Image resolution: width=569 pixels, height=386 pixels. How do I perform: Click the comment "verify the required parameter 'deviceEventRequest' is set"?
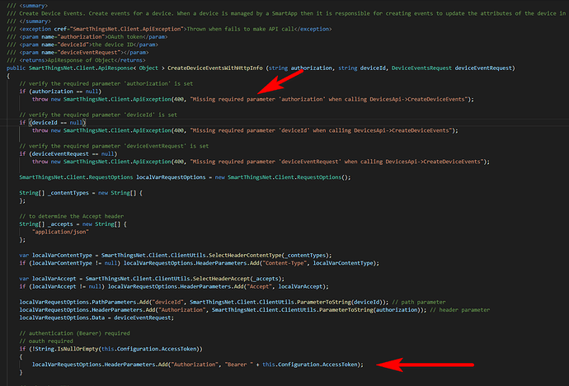pos(114,146)
